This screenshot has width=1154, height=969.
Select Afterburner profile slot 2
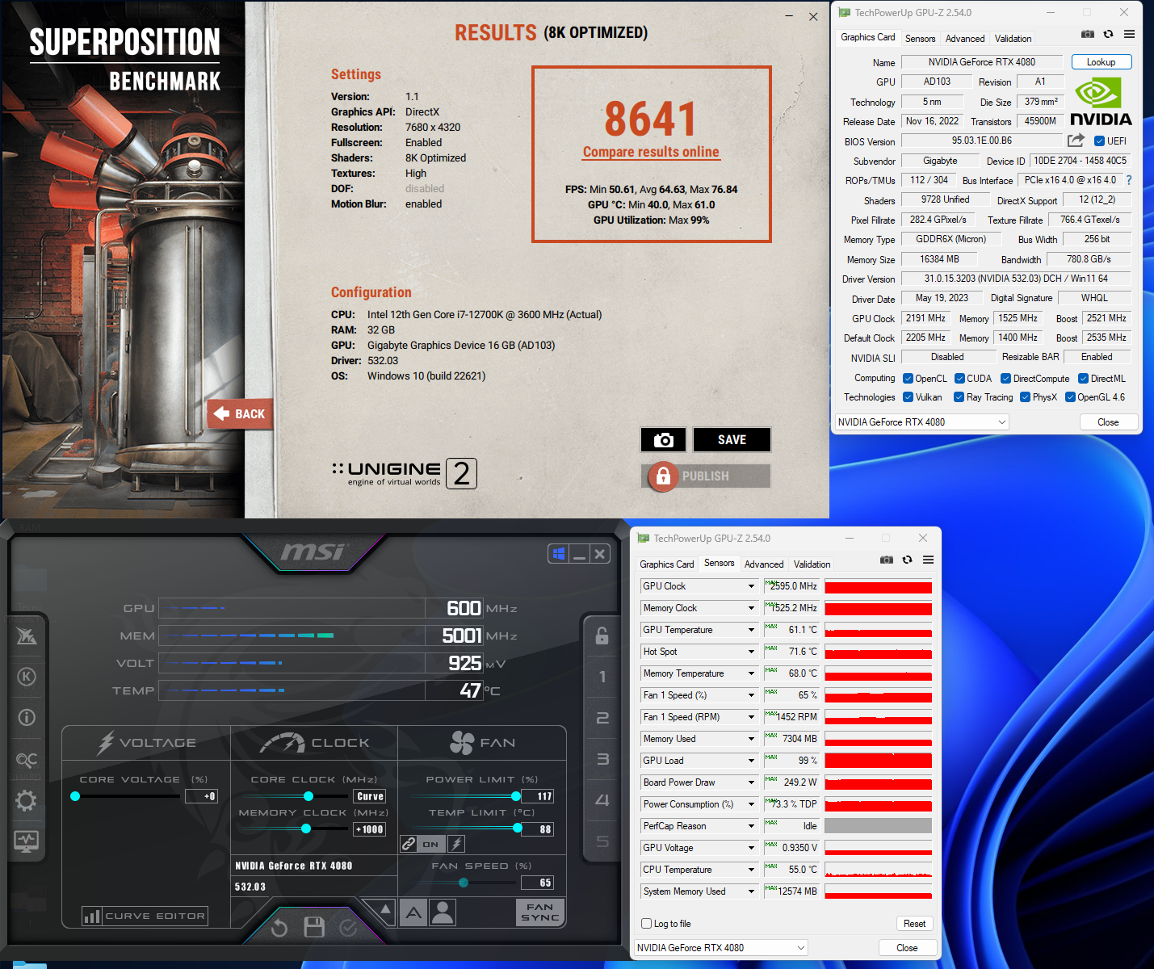(x=602, y=718)
